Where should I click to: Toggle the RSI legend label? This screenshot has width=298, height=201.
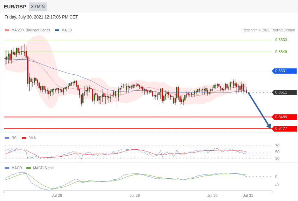pos(14,138)
